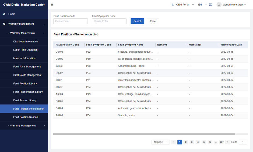The width and height of the screenshot is (253, 152).
Task: Select the J0323 table cell
Action: 59,66
